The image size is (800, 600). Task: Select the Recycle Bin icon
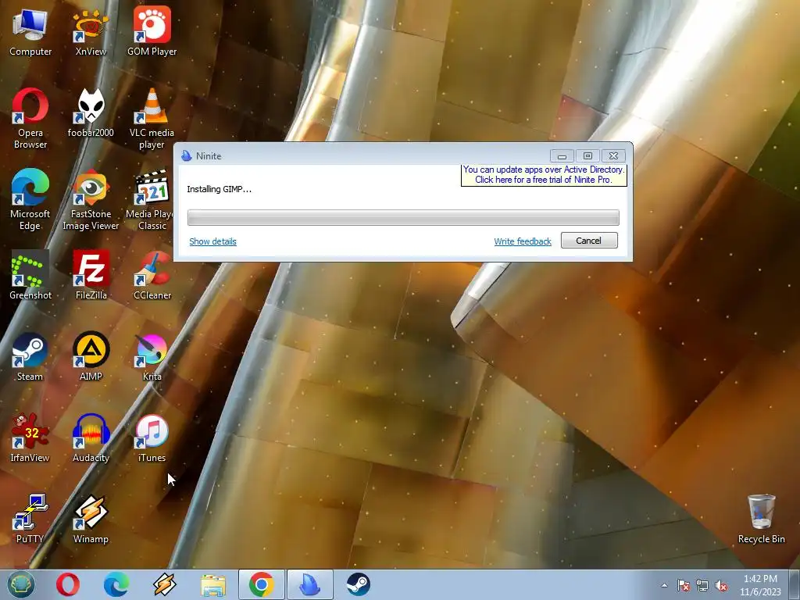pos(761,519)
